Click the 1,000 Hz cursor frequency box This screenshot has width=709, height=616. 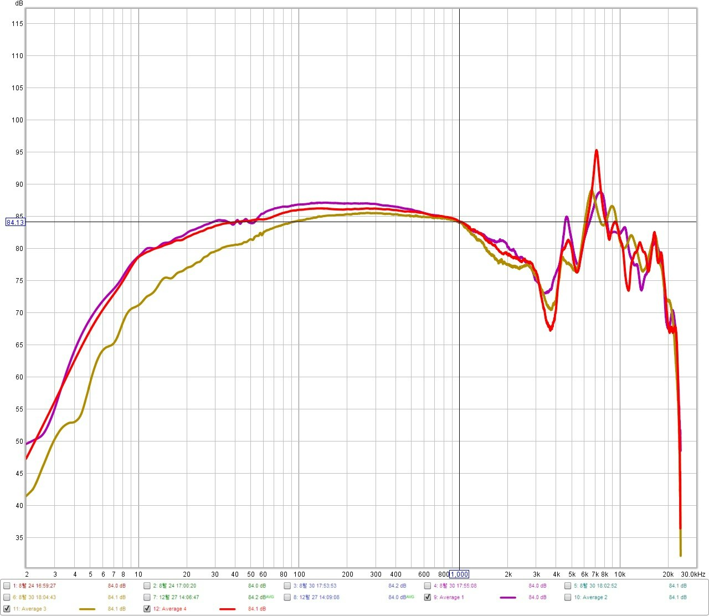(x=459, y=574)
